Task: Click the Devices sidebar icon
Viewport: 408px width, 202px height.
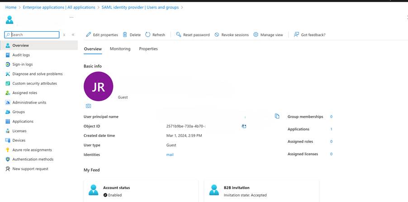Action: (x=8, y=140)
